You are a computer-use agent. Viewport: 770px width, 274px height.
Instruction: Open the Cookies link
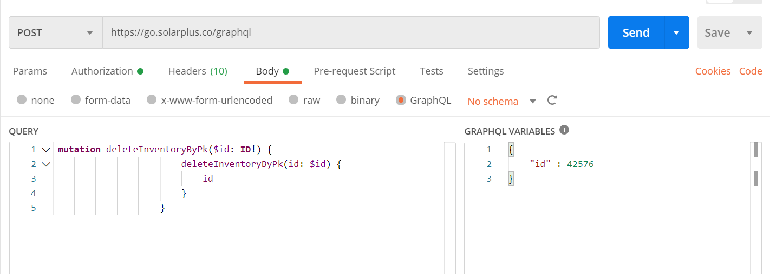[713, 71]
